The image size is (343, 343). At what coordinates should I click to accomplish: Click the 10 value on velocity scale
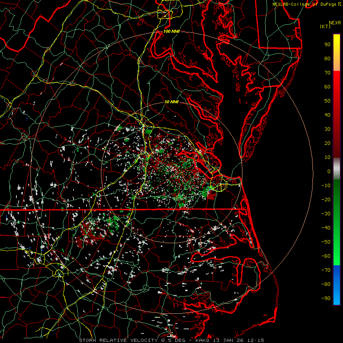[327, 157]
